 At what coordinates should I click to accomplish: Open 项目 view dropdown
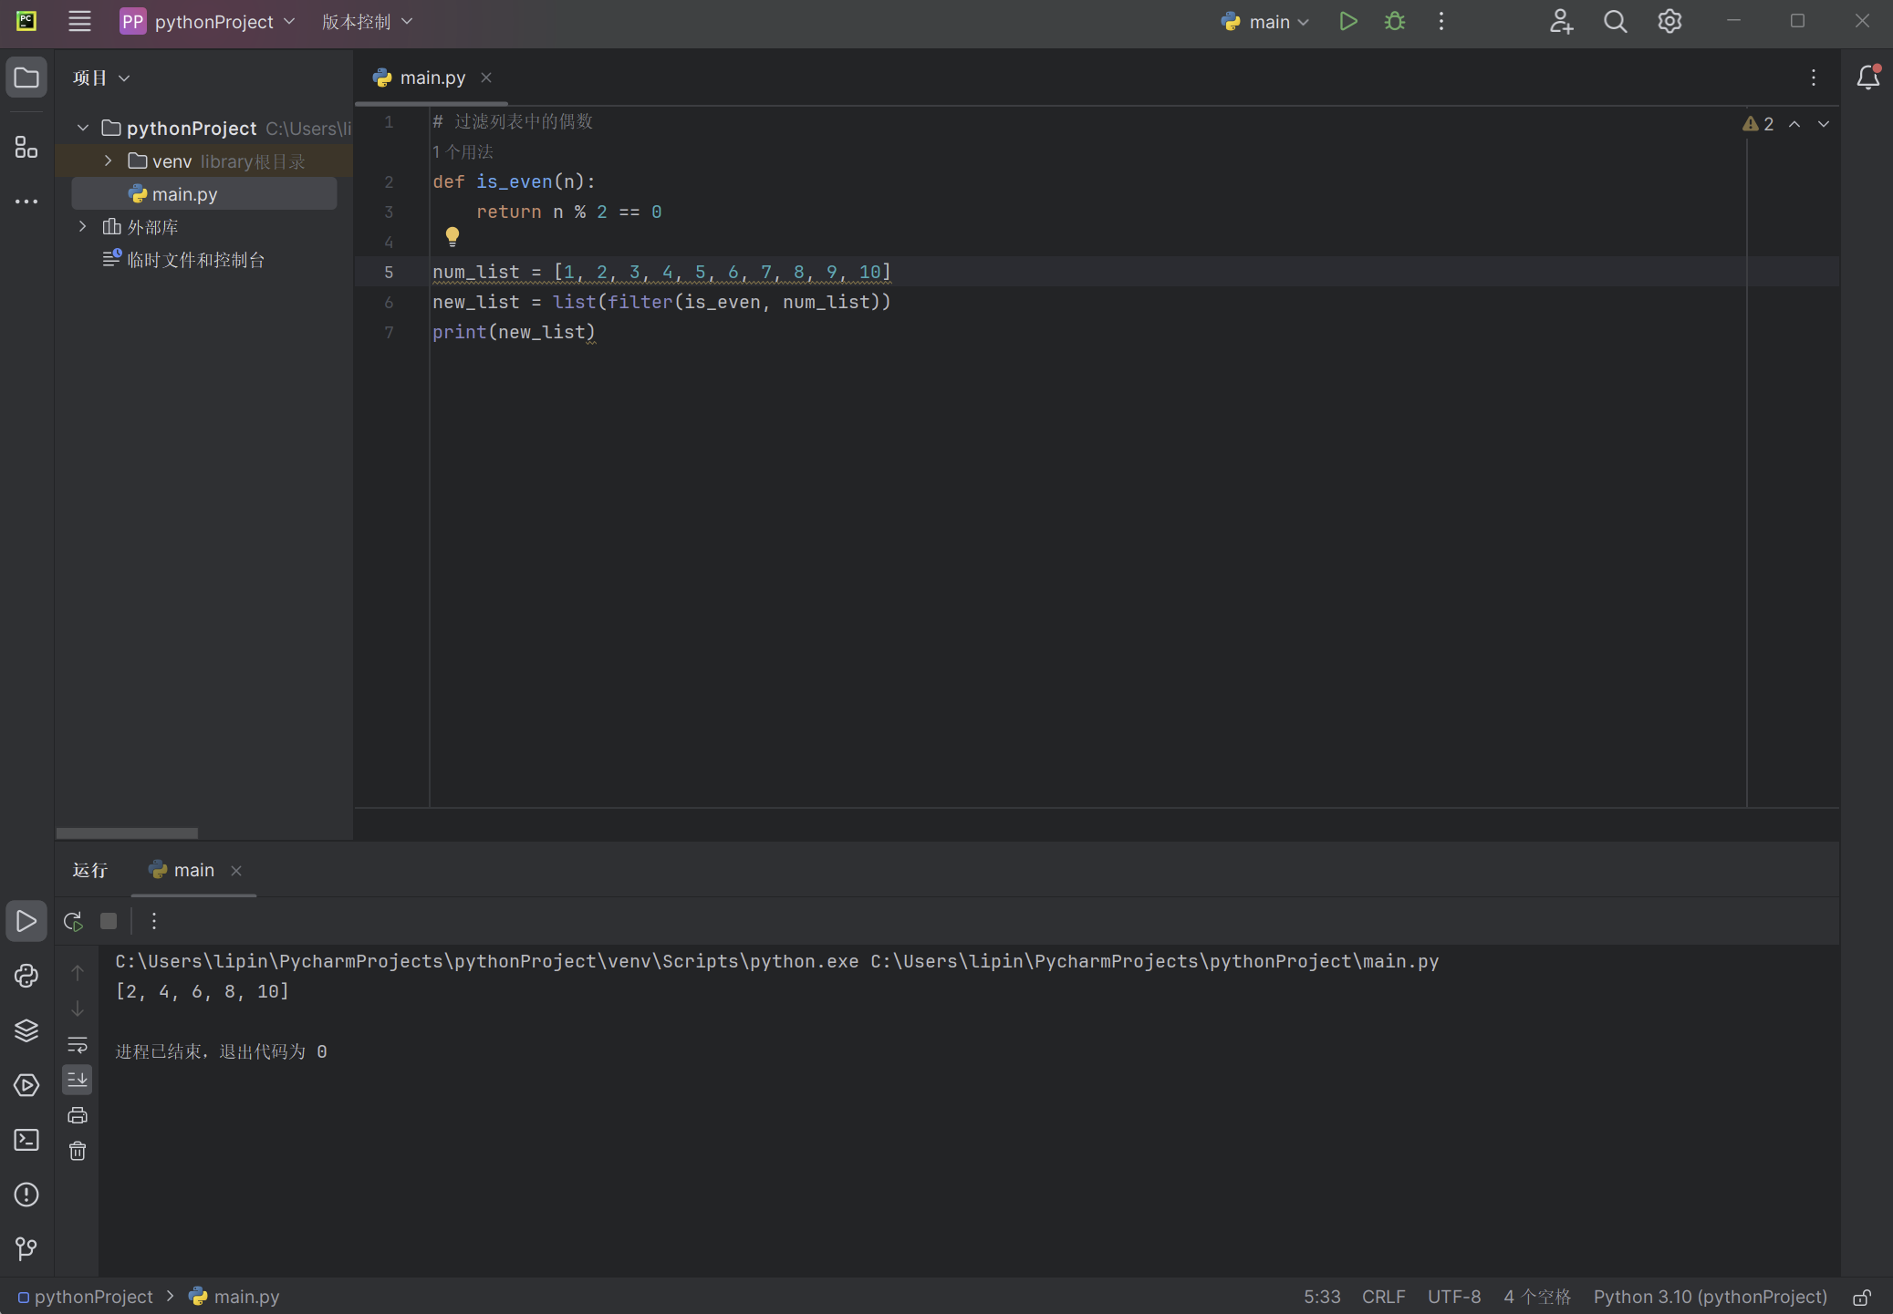pos(101,78)
